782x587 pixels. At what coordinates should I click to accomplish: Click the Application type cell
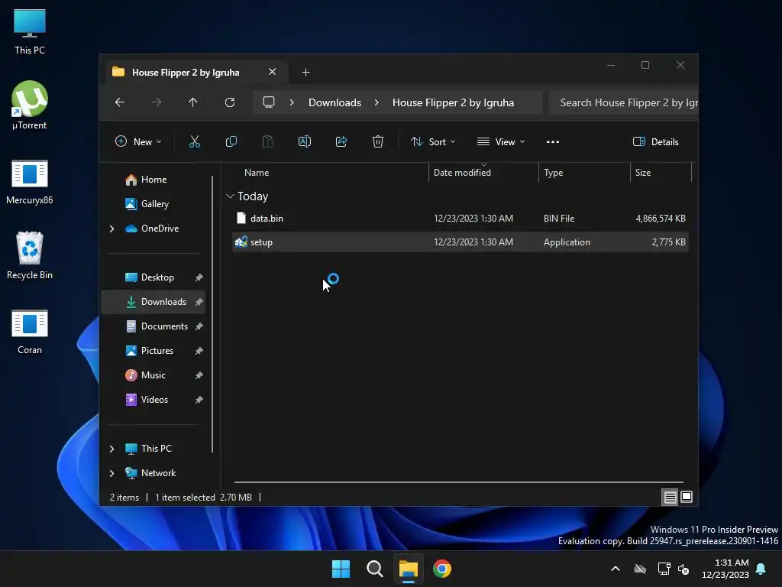(x=567, y=242)
